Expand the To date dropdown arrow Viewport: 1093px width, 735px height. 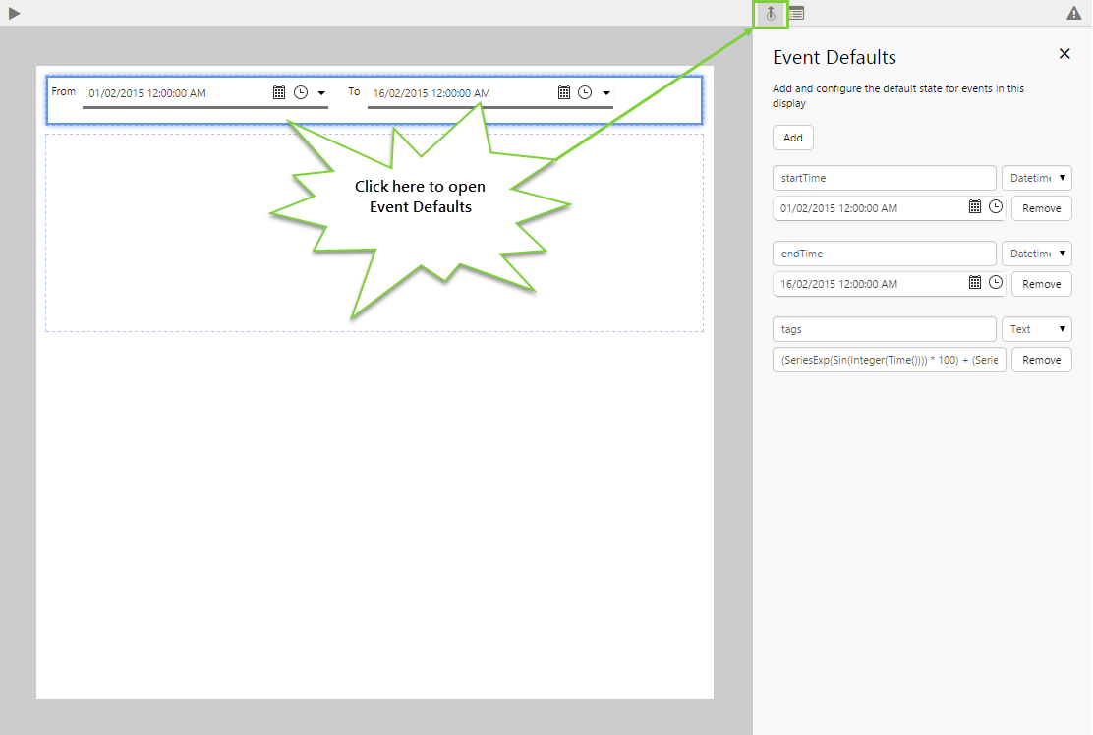[606, 93]
